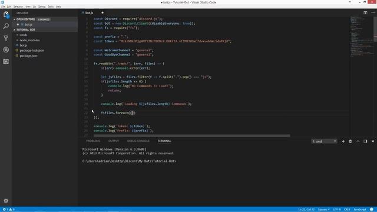Click the 'let jsfiles' code line

tap(156, 77)
